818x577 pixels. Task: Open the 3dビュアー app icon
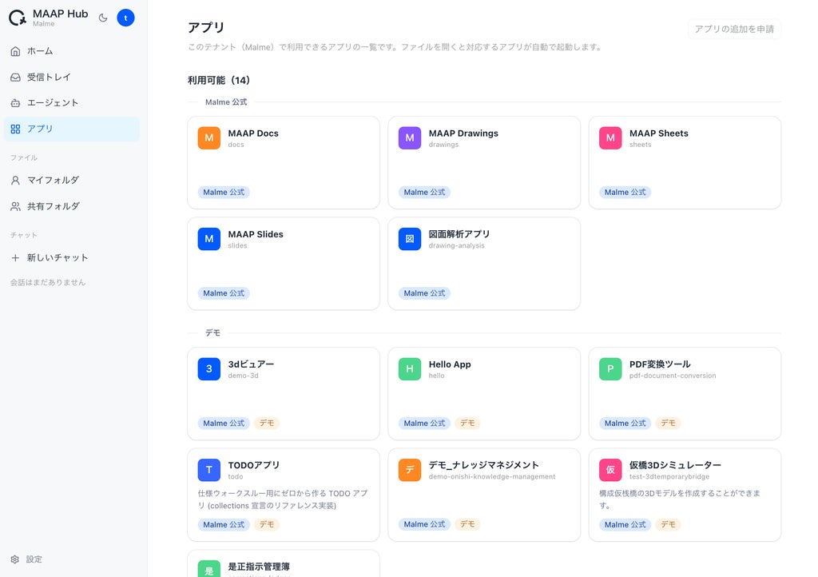(208, 369)
